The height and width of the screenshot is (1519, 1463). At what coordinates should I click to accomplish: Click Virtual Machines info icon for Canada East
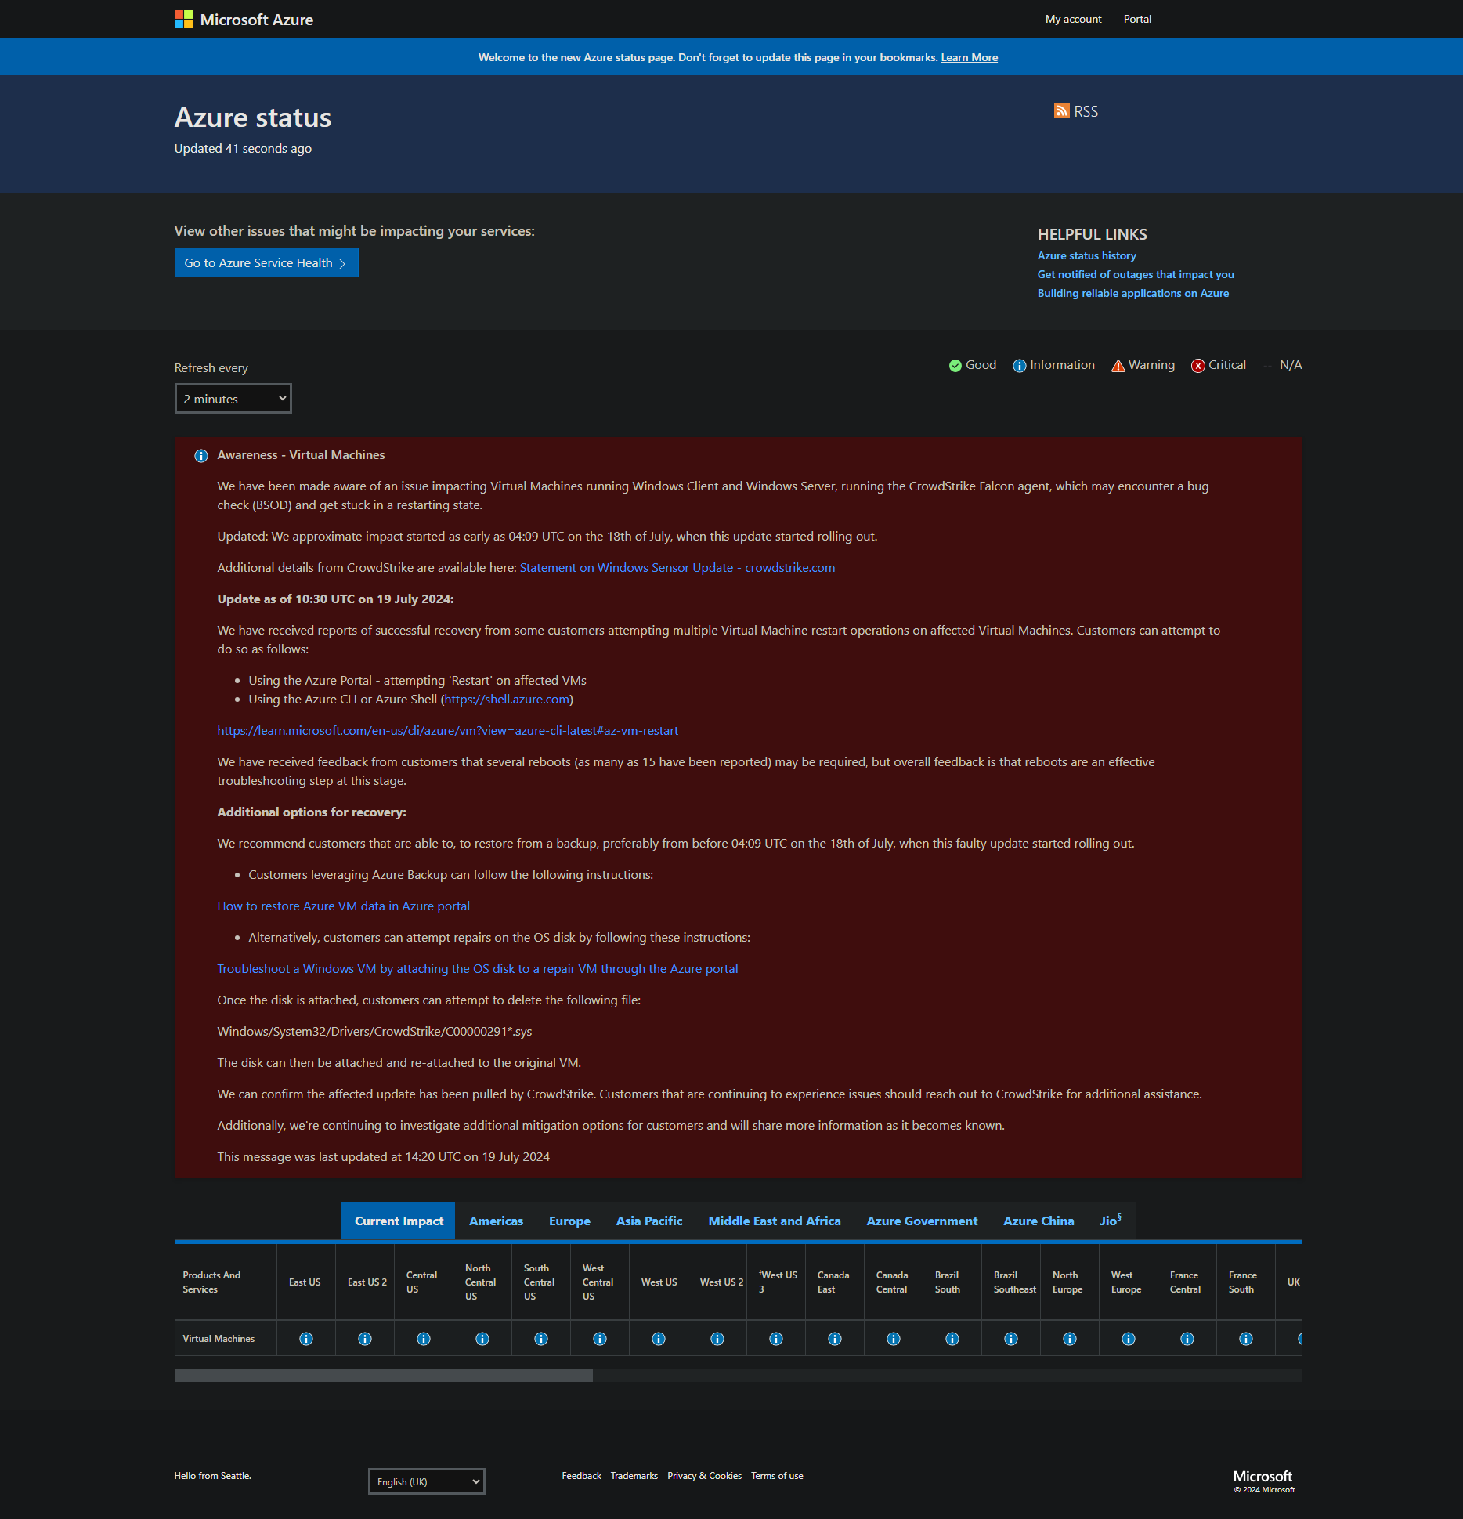pos(835,1339)
